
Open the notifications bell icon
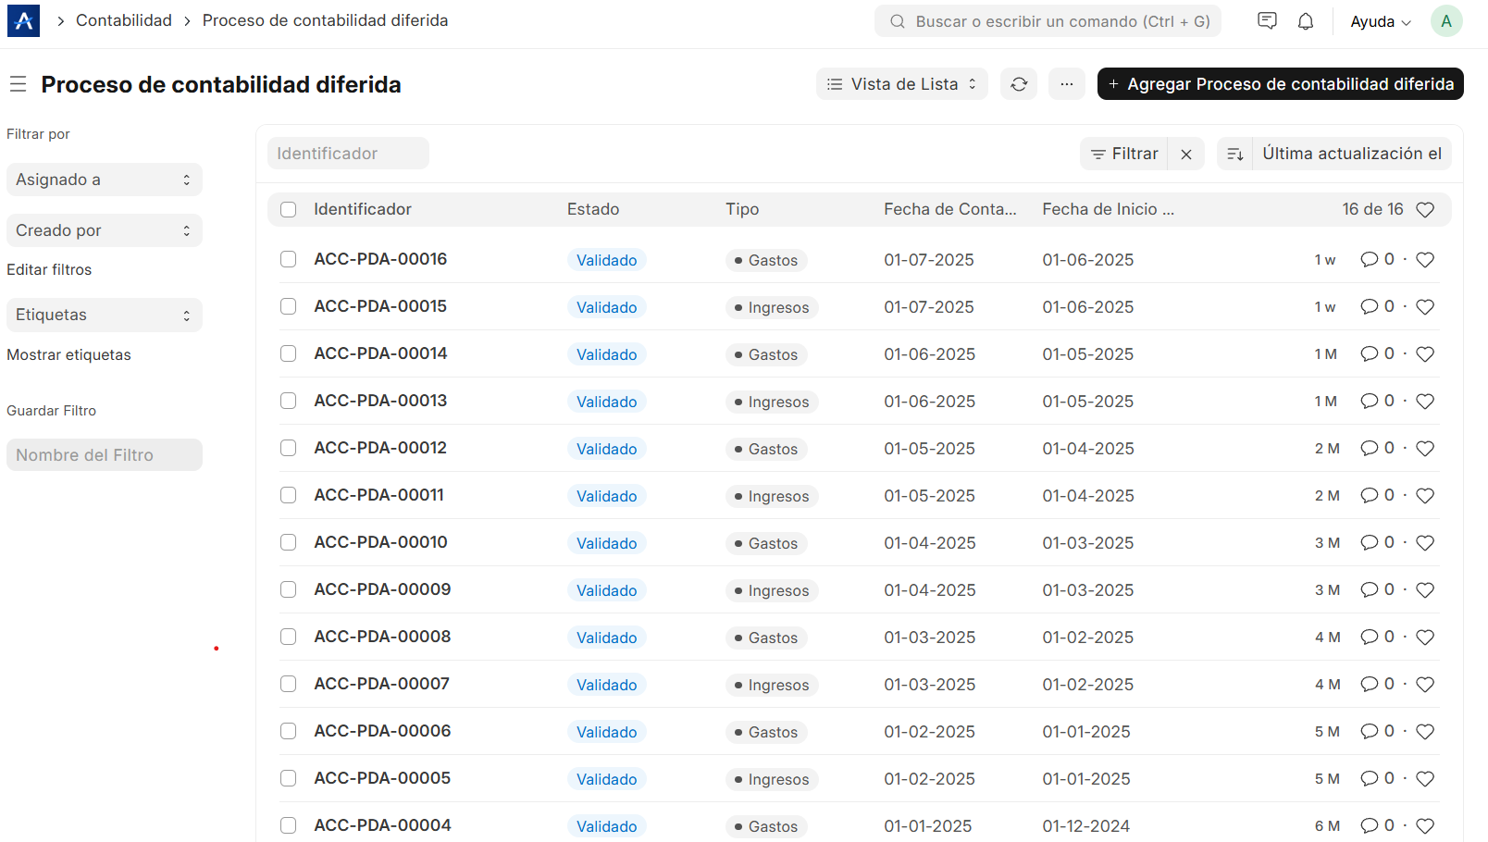tap(1306, 20)
